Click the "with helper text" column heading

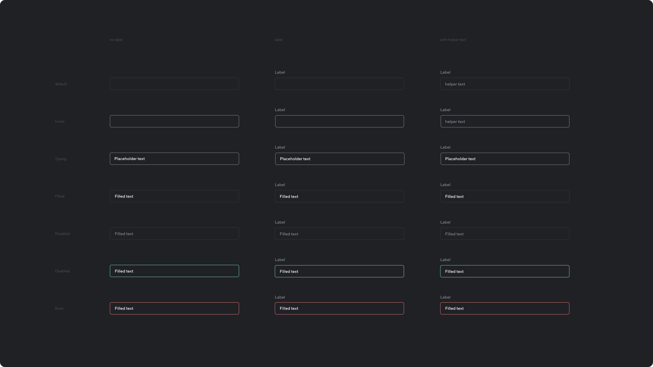coord(453,40)
